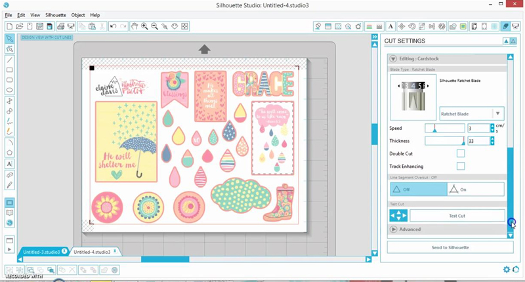Select the Knife tool

9,185
